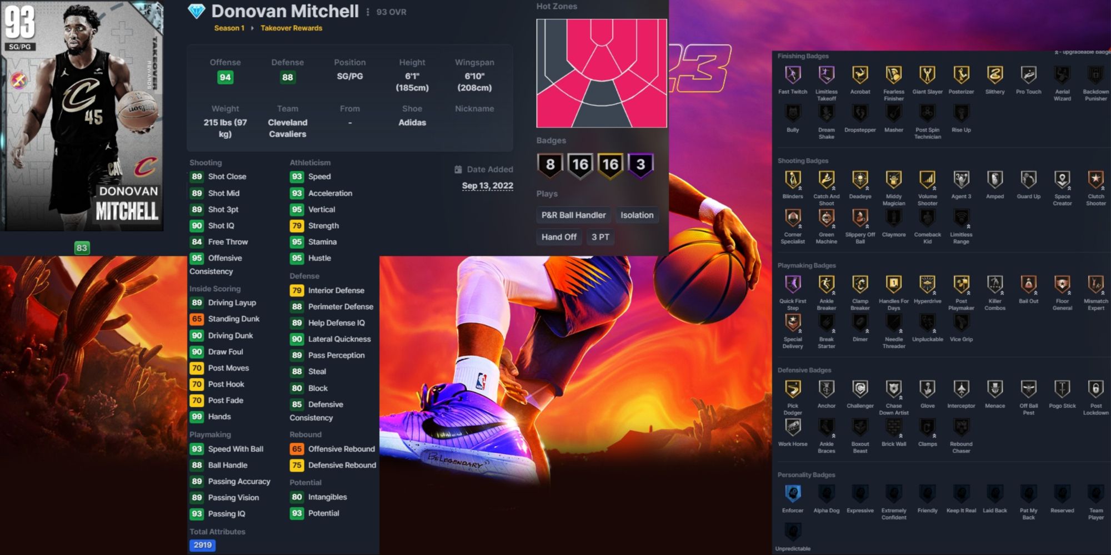Viewport: 1111px width, 555px height.
Task: Open the Season 1 breadcrumb link
Action: coord(229,28)
